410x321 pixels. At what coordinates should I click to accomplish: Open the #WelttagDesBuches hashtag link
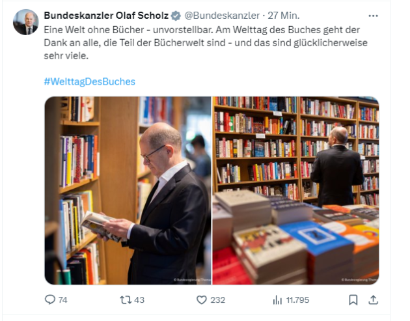(x=89, y=81)
